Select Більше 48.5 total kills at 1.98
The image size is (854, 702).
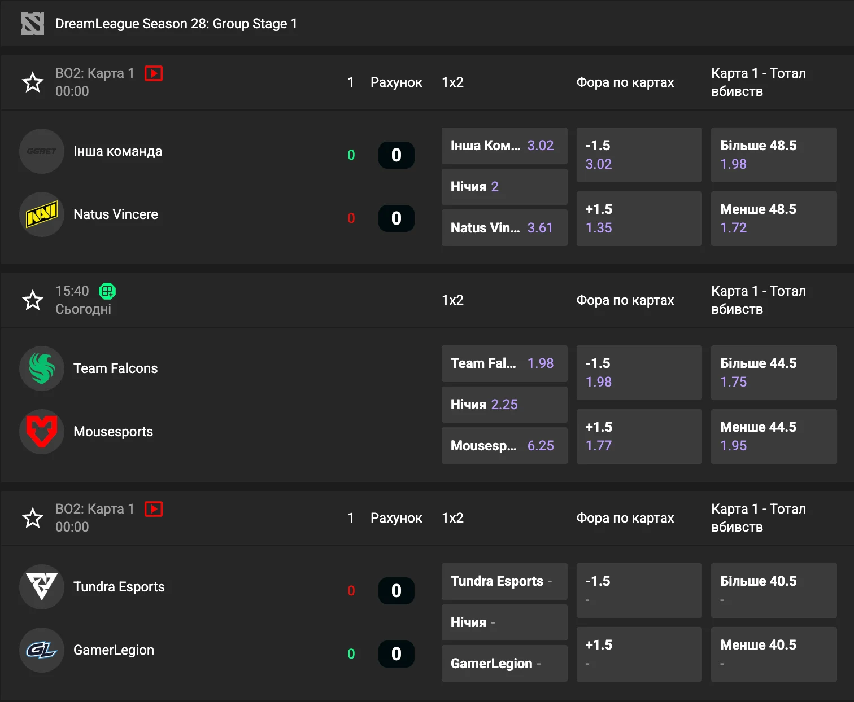click(773, 155)
